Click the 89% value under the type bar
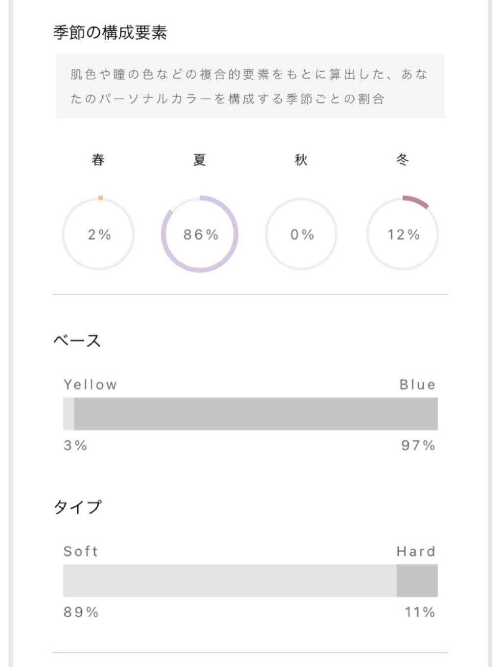This screenshot has width=501, height=667. pos(81,612)
